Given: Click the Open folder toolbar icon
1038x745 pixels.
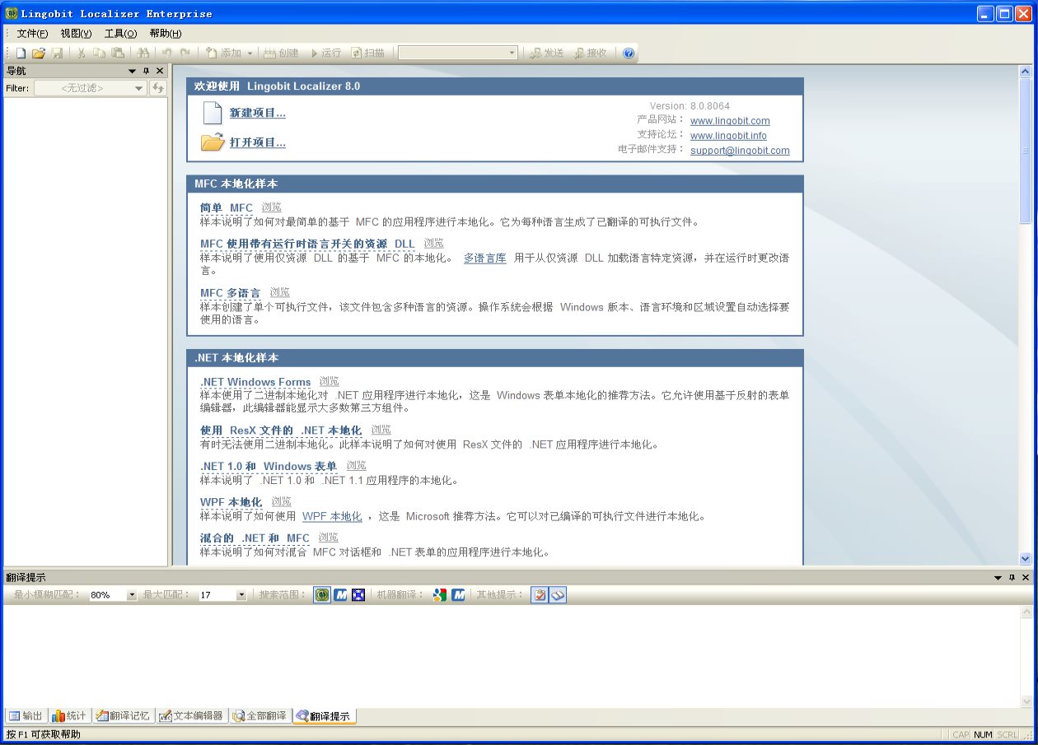Looking at the screenshot, I should pos(39,53).
